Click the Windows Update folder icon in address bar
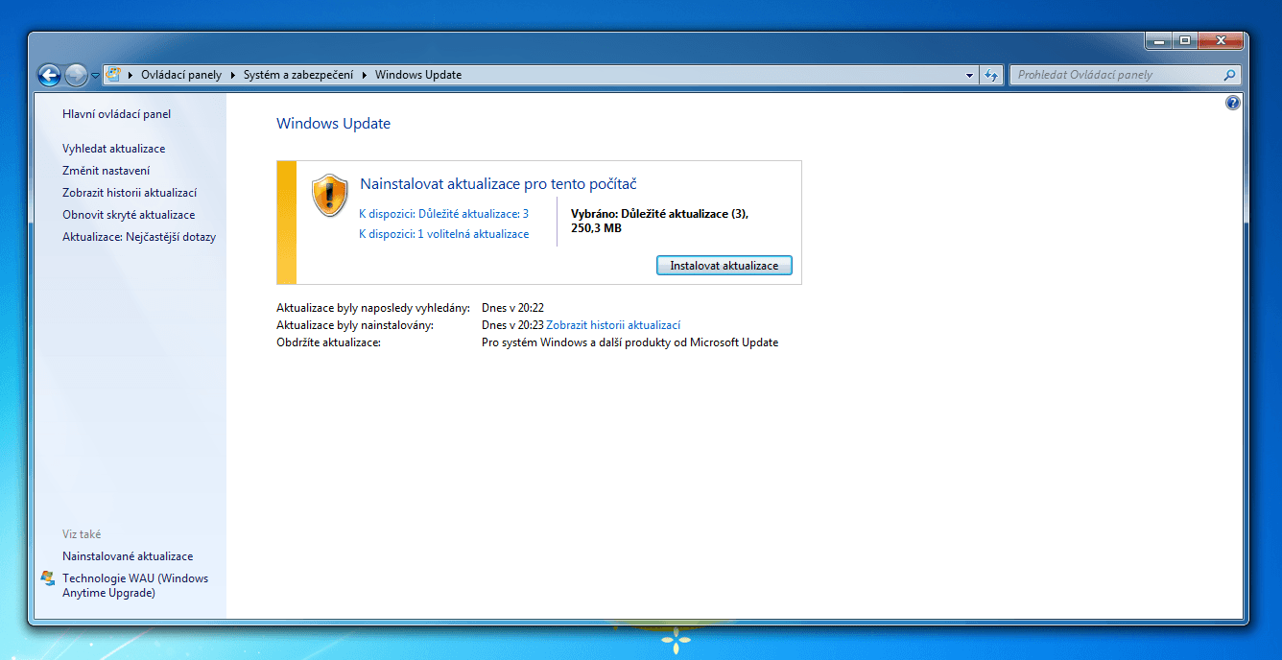Viewport: 1282px width, 660px height. click(x=114, y=74)
